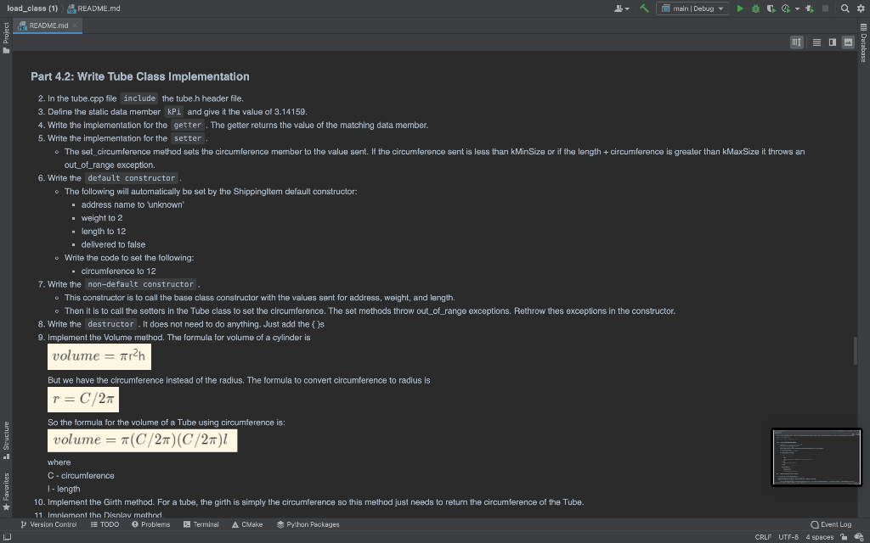The width and height of the screenshot is (870, 543).
Task: Click the 'destructor' inline code span
Action: pyautogui.click(x=110, y=324)
